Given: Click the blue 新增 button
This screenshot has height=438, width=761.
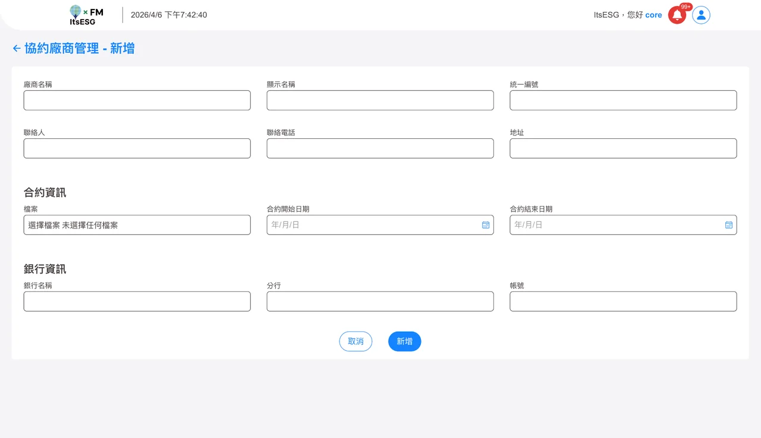Looking at the screenshot, I should tap(404, 341).
